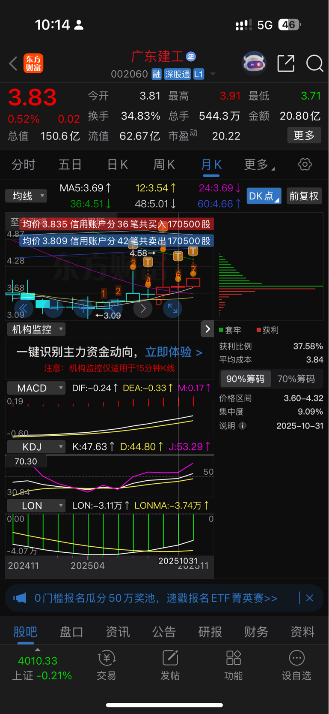Go back with the left arrow
The image size is (329, 714).
(13, 63)
